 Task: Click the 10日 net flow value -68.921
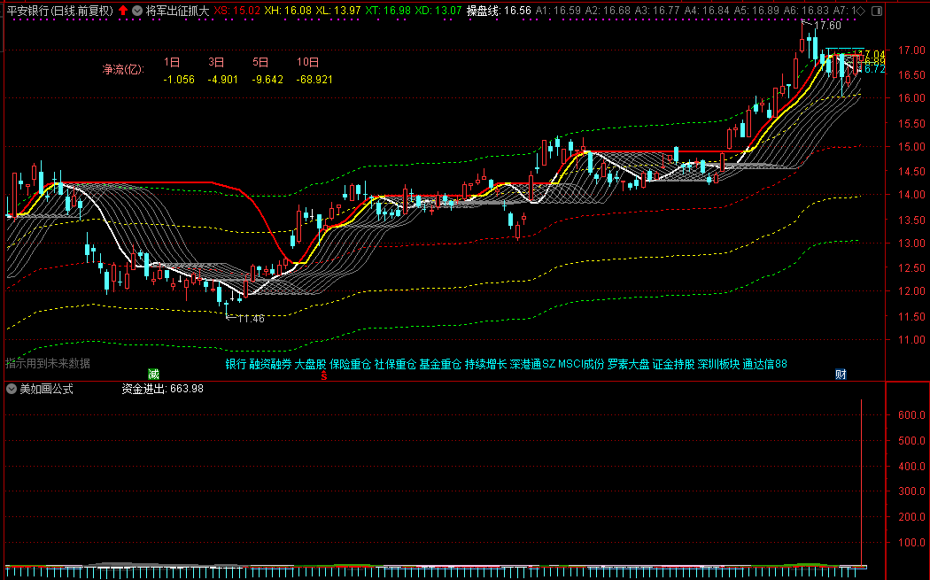click(x=314, y=80)
